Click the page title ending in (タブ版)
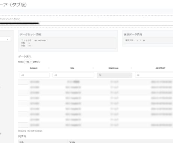This screenshot has height=143, width=173. [13, 5]
